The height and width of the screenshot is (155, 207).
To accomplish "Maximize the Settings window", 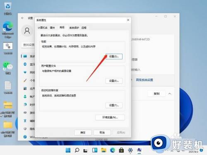I will (x=166, y=17).
